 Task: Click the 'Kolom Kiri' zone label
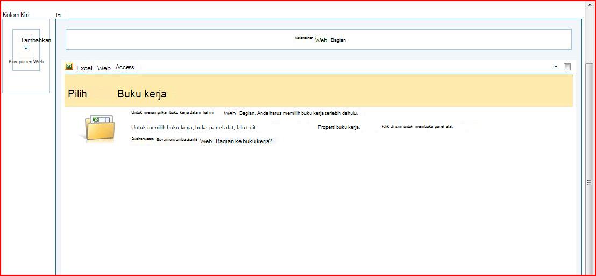point(16,15)
